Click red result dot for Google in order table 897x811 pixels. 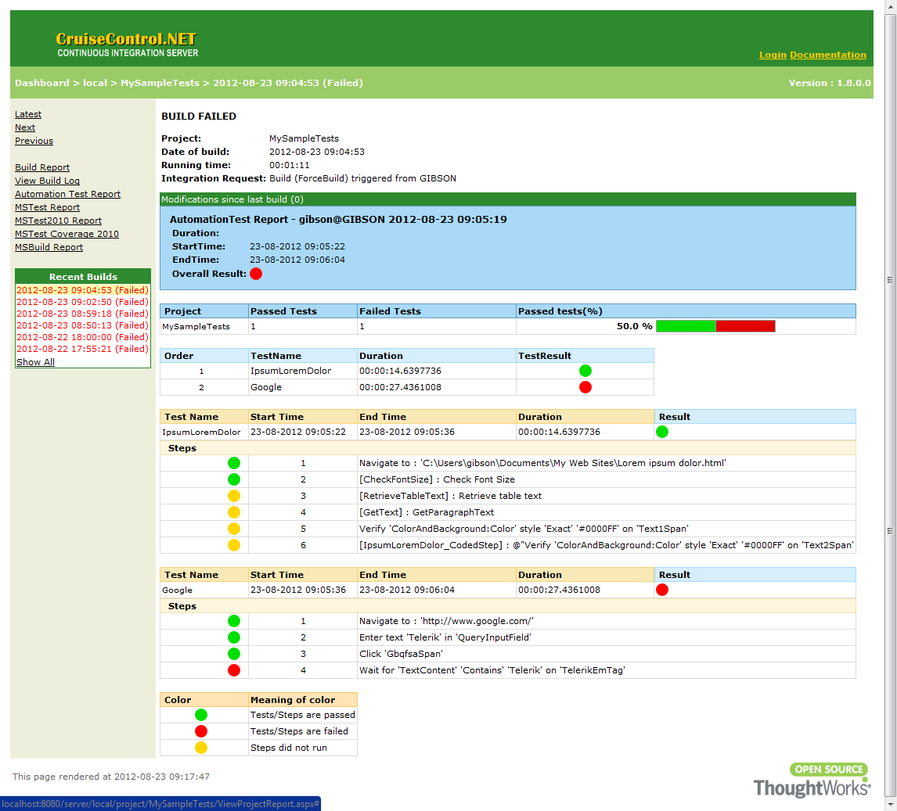point(585,387)
